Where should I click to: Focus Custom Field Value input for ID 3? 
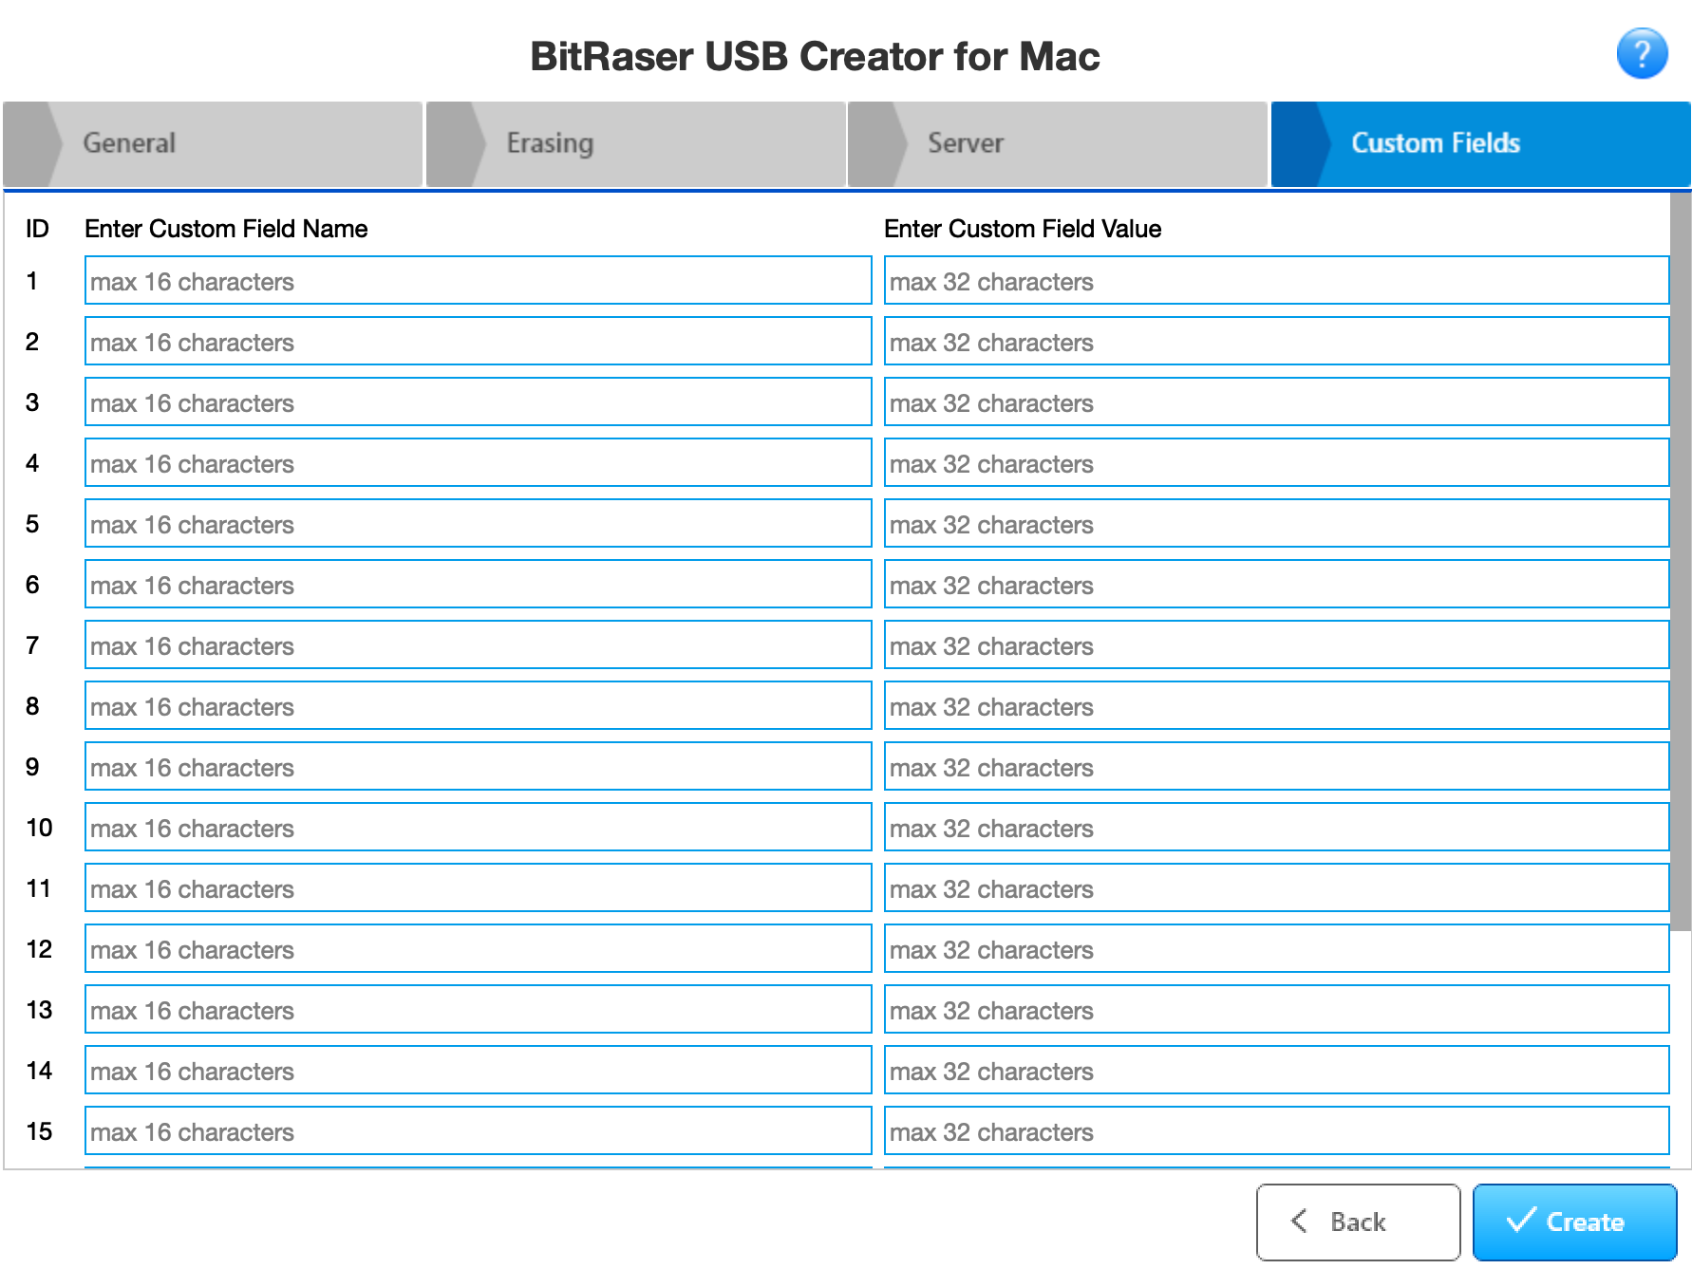[x=1276, y=401]
